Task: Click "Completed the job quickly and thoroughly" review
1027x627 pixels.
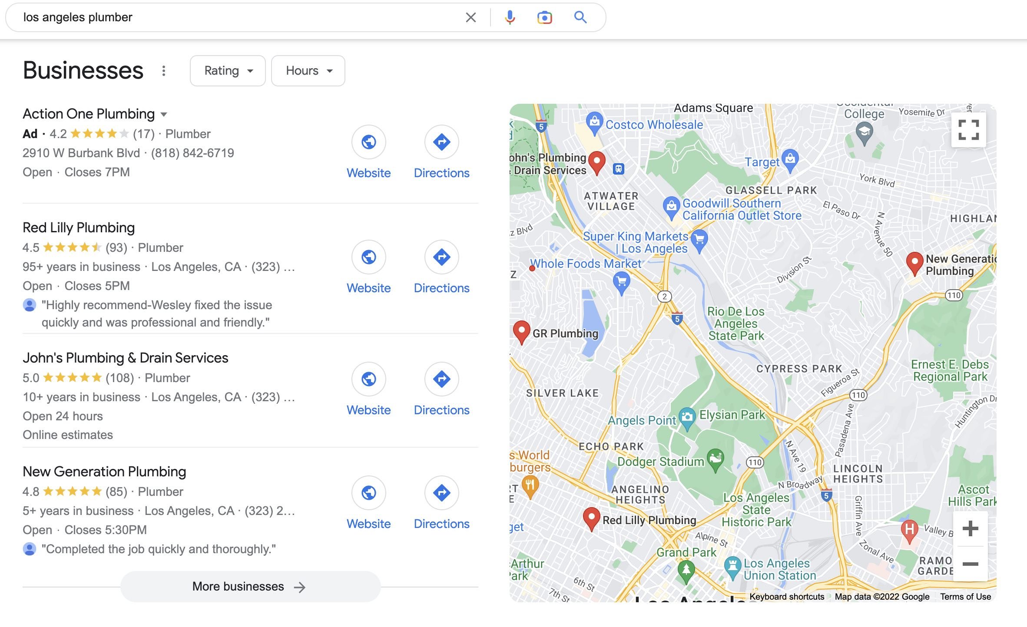Action: tap(159, 549)
